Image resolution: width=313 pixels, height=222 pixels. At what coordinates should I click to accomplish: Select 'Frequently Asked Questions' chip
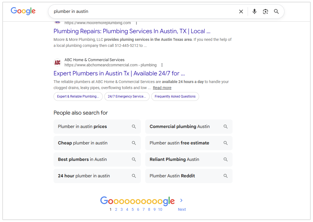pyautogui.click(x=175, y=96)
